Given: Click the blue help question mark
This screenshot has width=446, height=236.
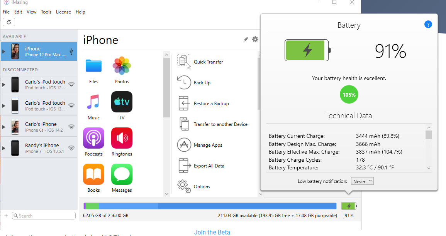Looking at the screenshot, I should click(x=428, y=24).
